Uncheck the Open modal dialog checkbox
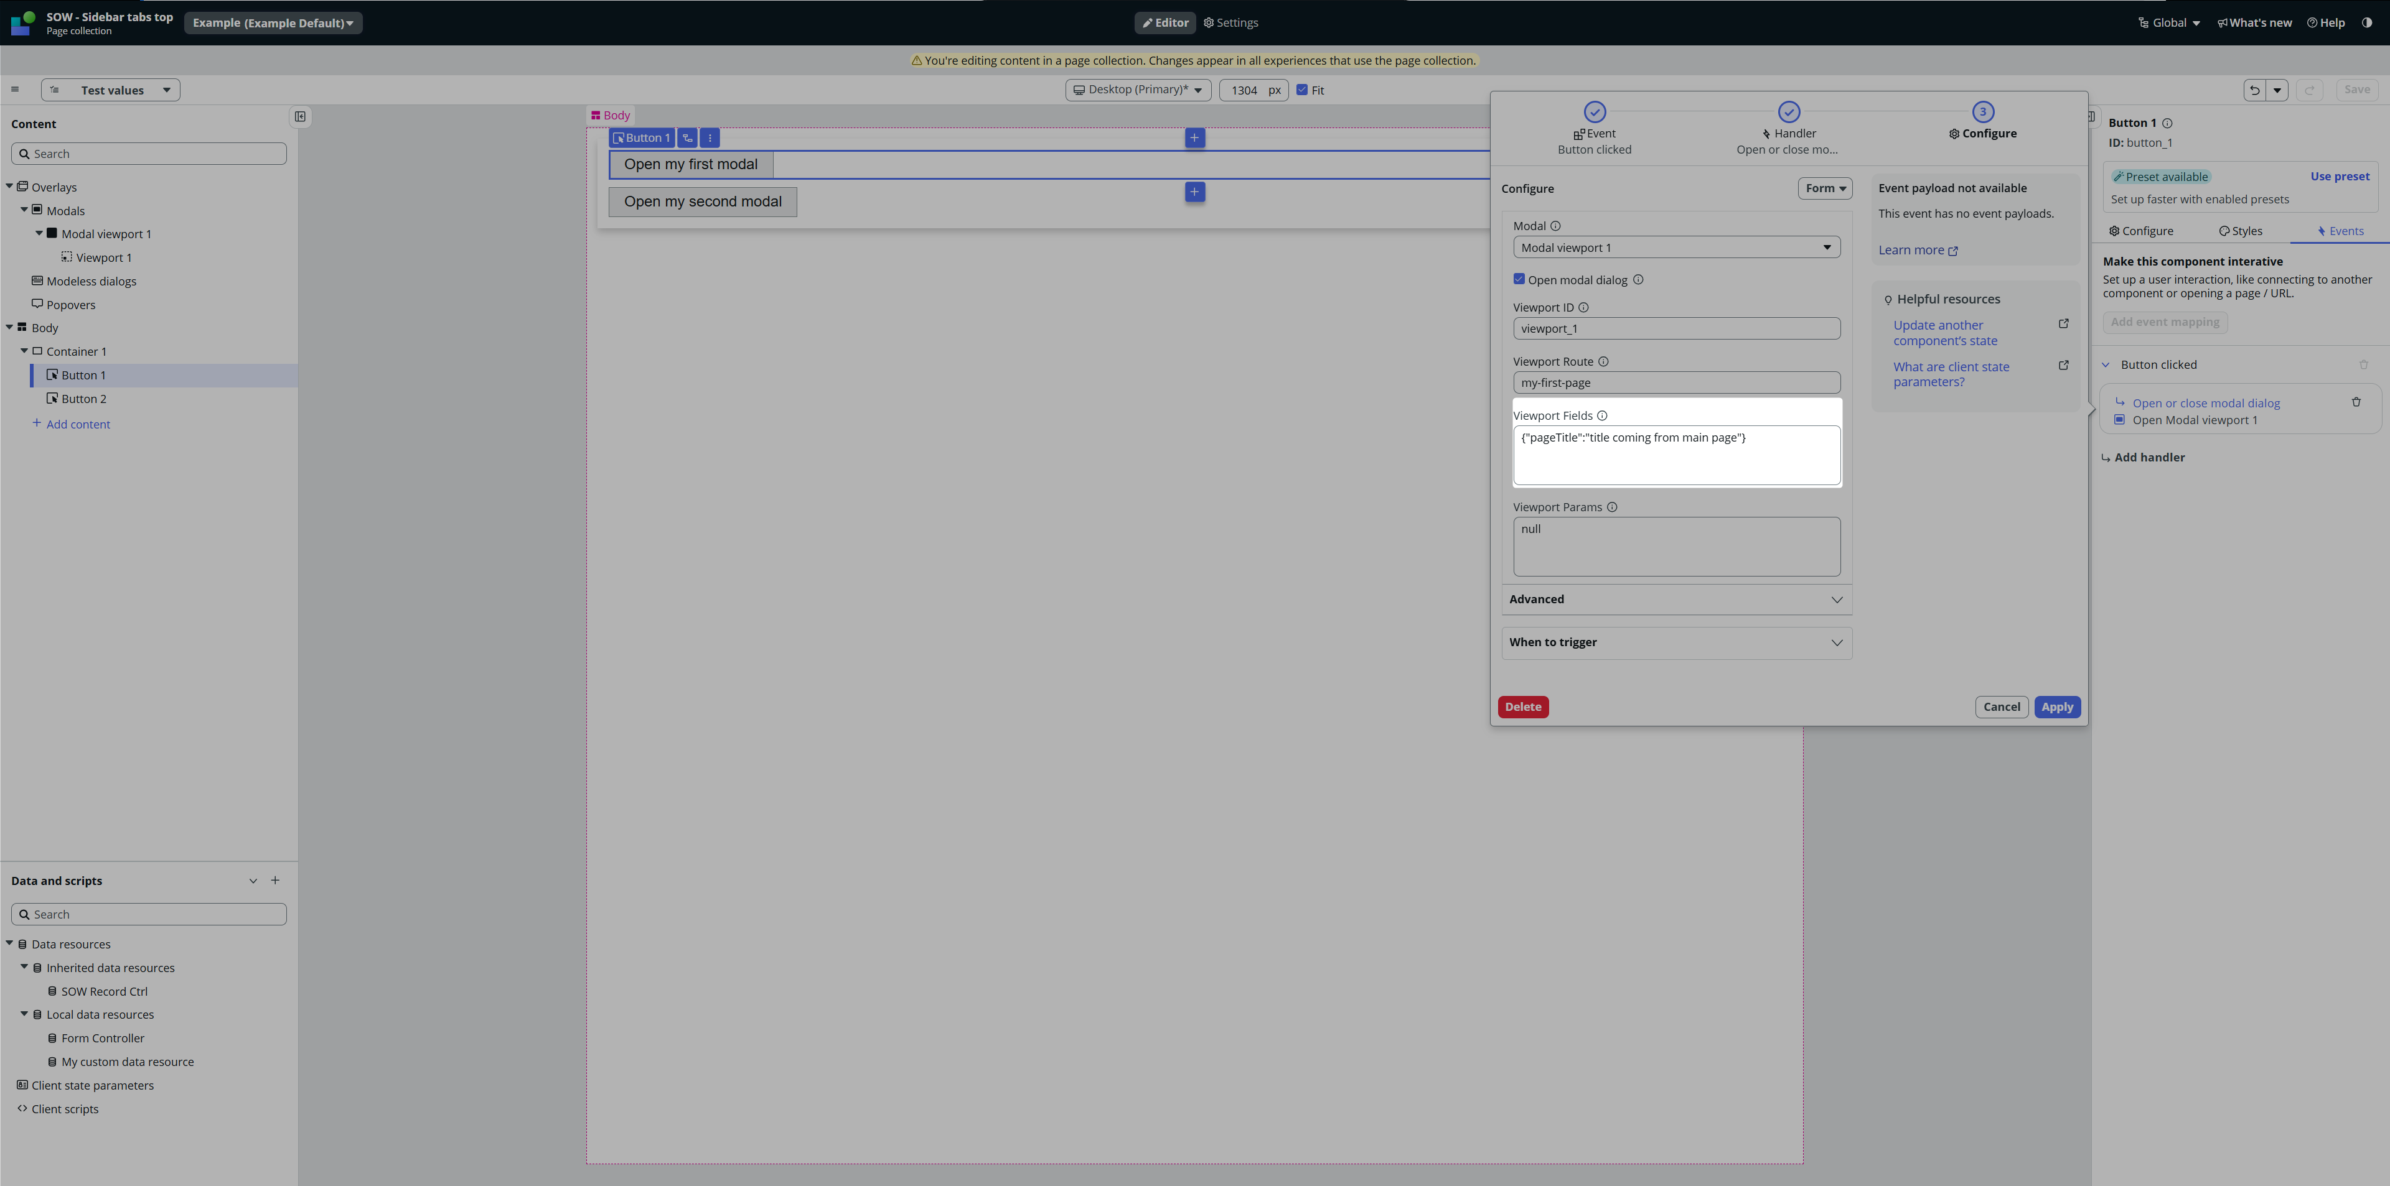Image resolution: width=2390 pixels, height=1186 pixels. [x=1519, y=279]
